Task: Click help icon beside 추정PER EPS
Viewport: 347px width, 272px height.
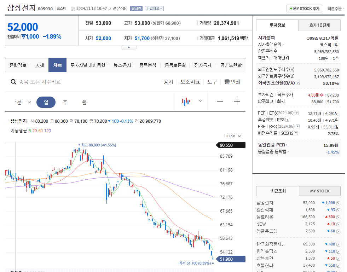Action: [x=287, y=120]
